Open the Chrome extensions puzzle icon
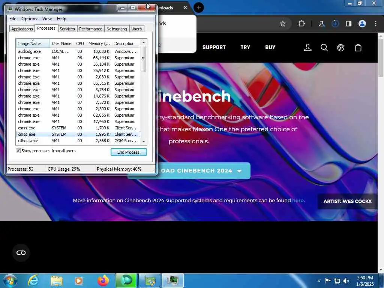This screenshot has height=288, width=384. 302,24
